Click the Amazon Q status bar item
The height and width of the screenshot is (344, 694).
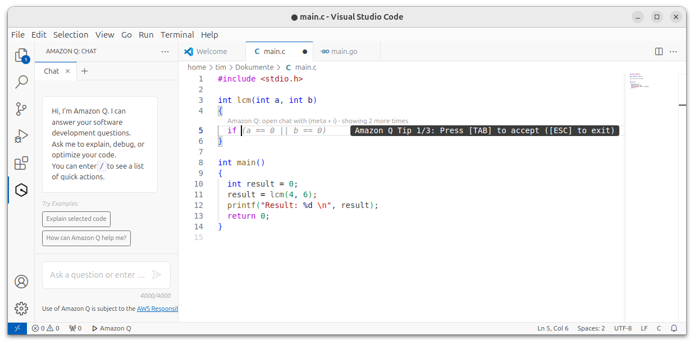coord(111,328)
